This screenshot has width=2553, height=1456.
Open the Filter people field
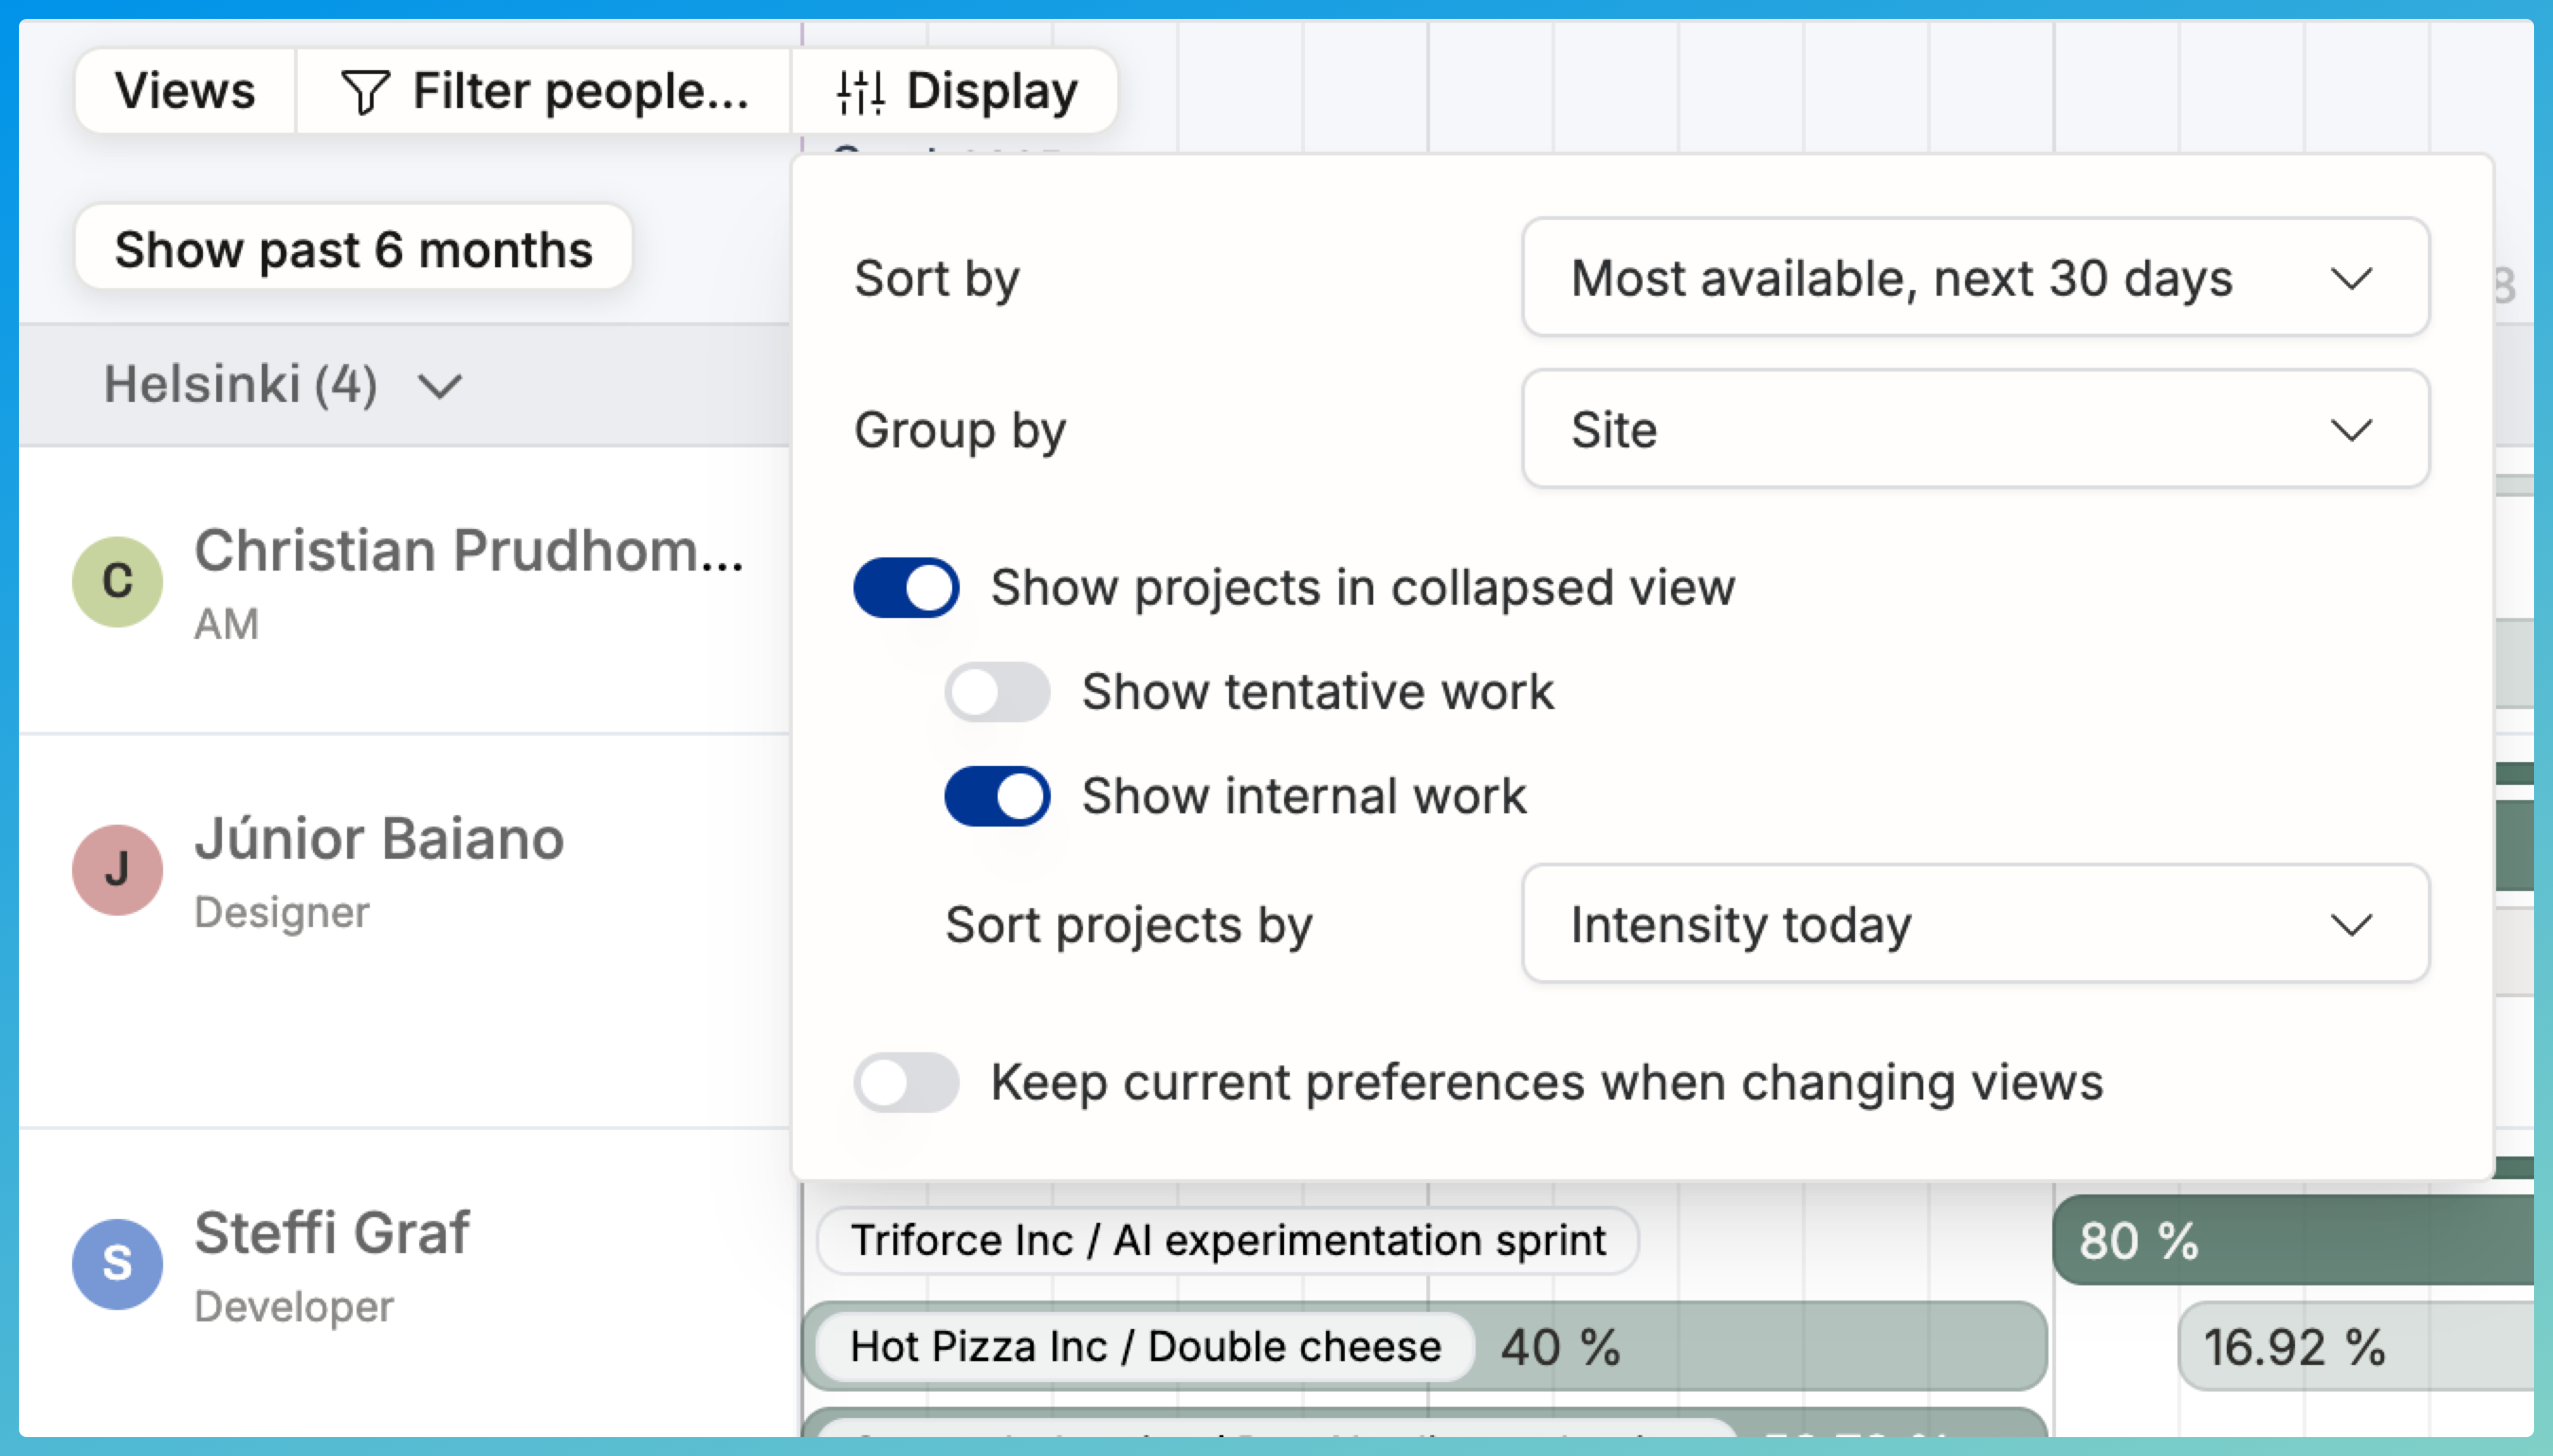pos(580,91)
